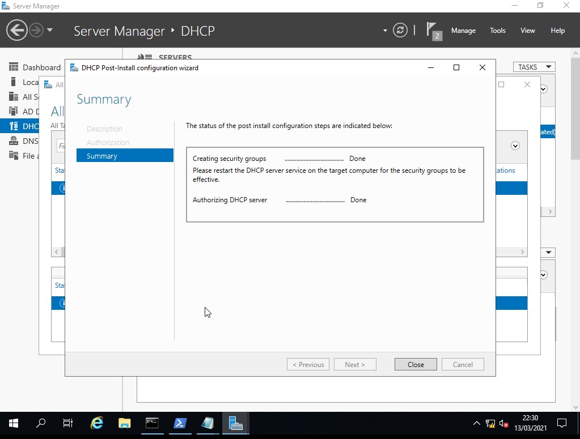580x439 pixels.
Task: Open the notifications flag icon
Action: pyautogui.click(x=433, y=31)
